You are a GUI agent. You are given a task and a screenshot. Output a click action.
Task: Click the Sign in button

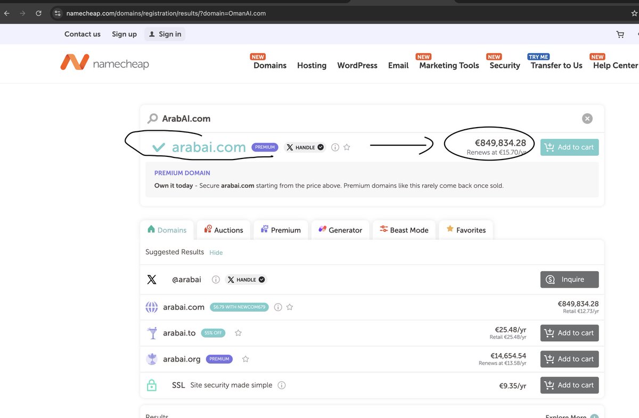(x=165, y=34)
